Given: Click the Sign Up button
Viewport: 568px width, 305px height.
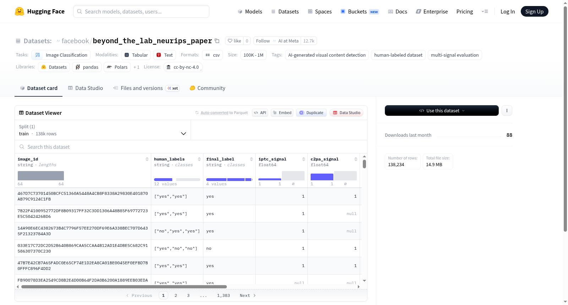Looking at the screenshot, I should coord(534,11).
